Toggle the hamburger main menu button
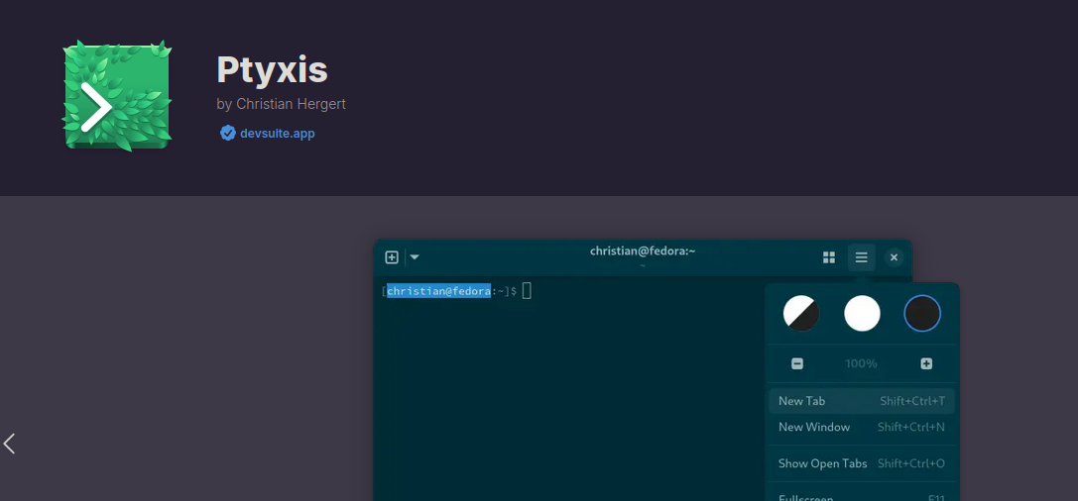 pos(862,257)
